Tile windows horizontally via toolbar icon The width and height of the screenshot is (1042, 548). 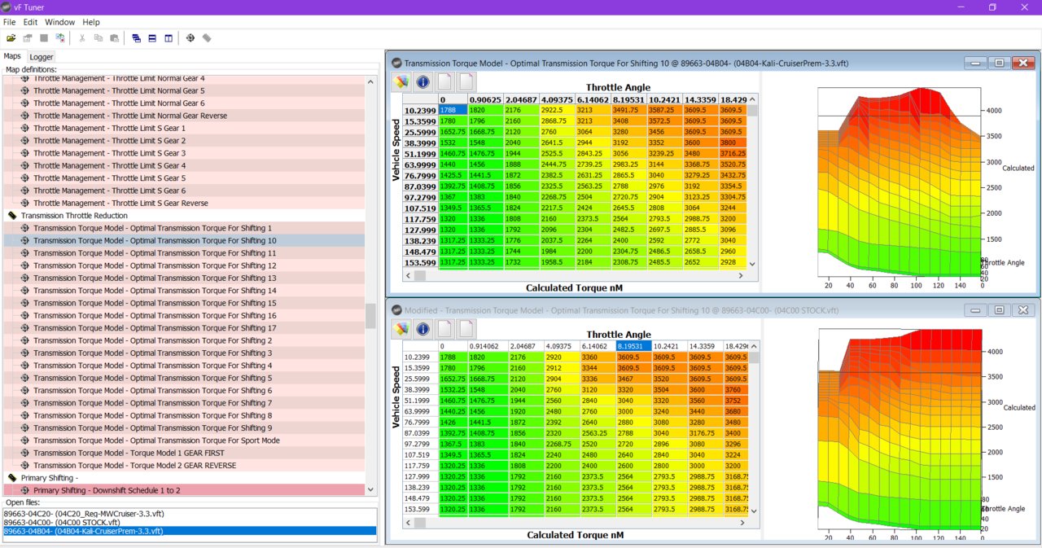pyautogui.click(x=152, y=38)
